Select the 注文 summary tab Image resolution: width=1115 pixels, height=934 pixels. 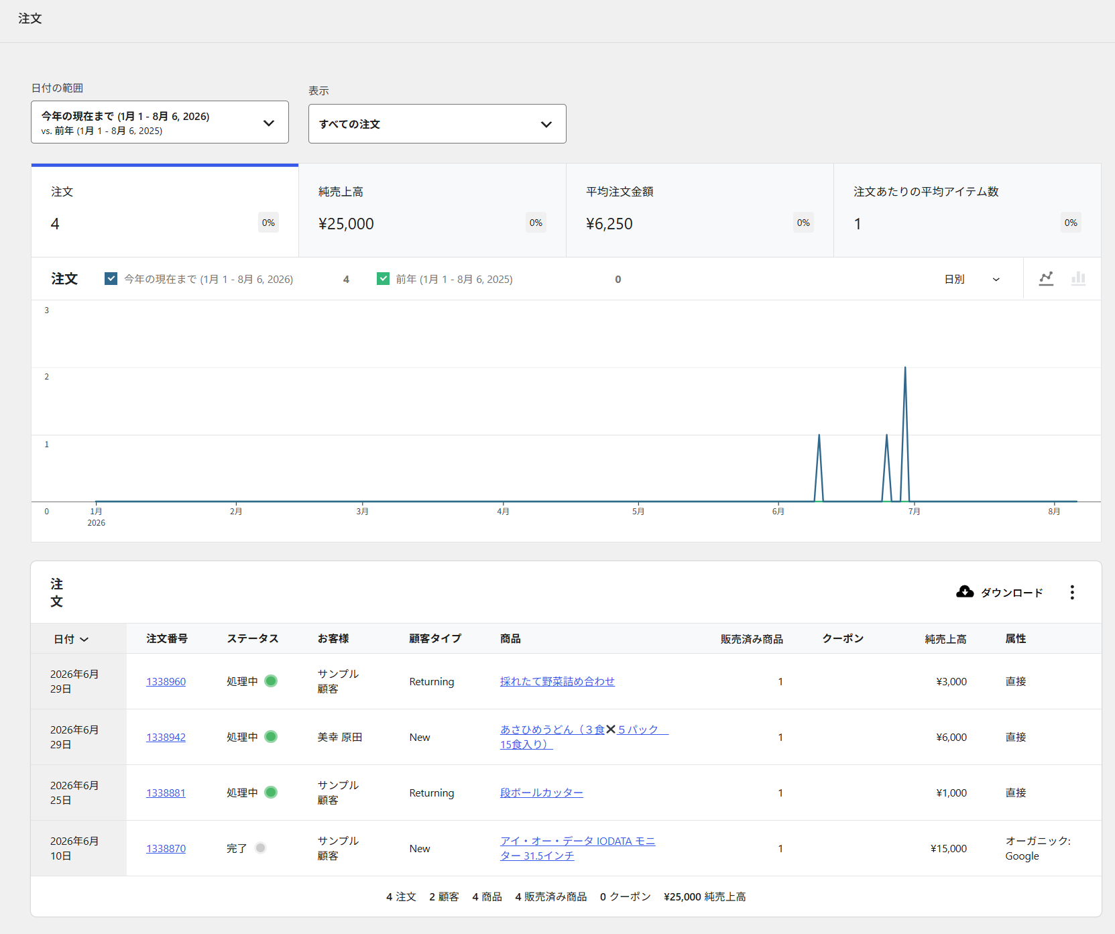(165, 211)
